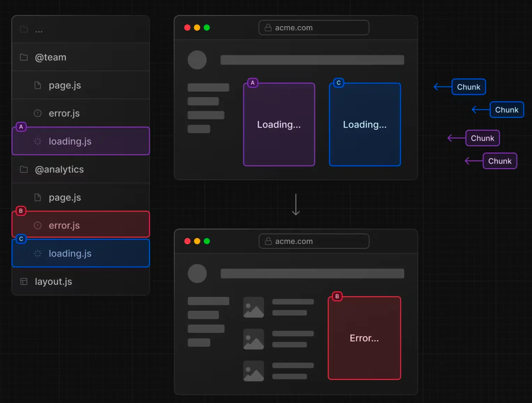Image resolution: width=532 pixels, height=403 pixels.
Task: Click the red B badge on the error.js row
Action: [x=21, y=211]
